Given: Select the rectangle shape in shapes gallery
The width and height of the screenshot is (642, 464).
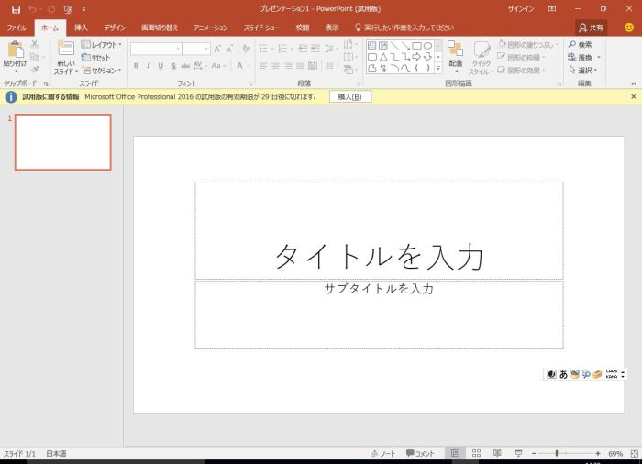Looking at the screenshot, I should point(416,45).
